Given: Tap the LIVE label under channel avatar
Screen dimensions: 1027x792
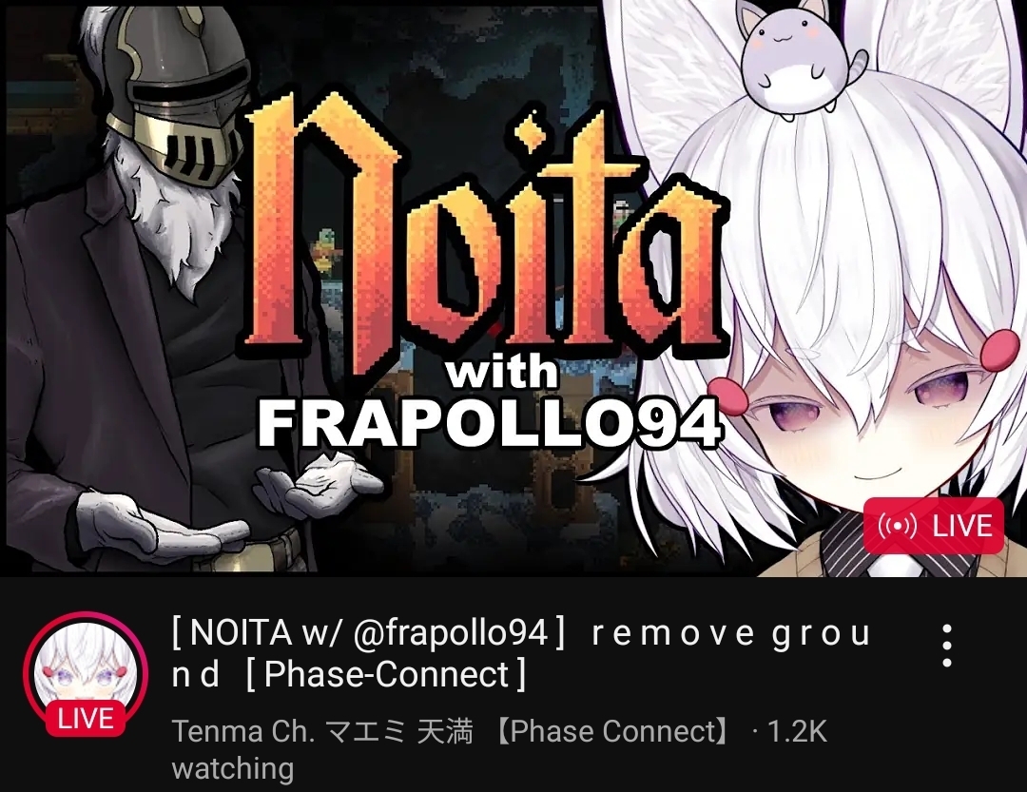Looking at the screenshot, I should (x=86, y=719).
